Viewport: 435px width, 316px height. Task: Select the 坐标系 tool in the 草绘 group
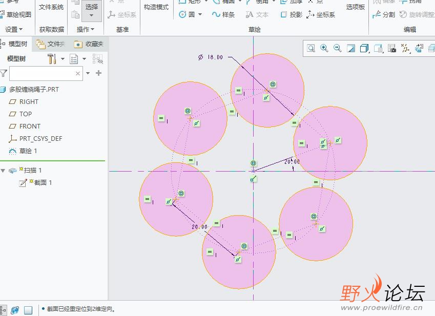(x=321, y=14)
